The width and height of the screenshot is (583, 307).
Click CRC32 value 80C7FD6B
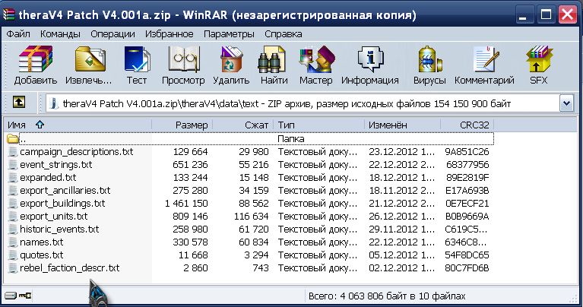[467, 268]
